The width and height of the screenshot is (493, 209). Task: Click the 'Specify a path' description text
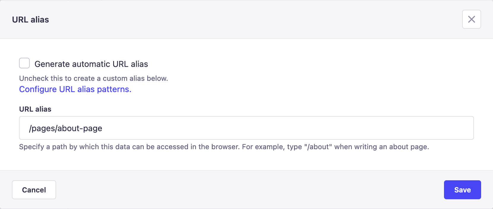click(x=224, y=147)
